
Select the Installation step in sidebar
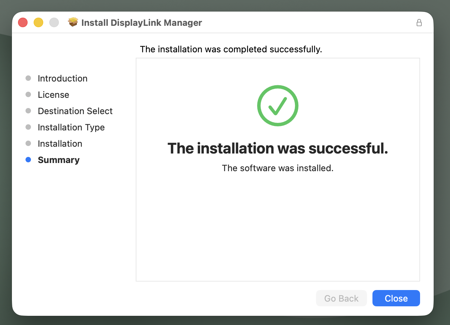coord(60,144)
